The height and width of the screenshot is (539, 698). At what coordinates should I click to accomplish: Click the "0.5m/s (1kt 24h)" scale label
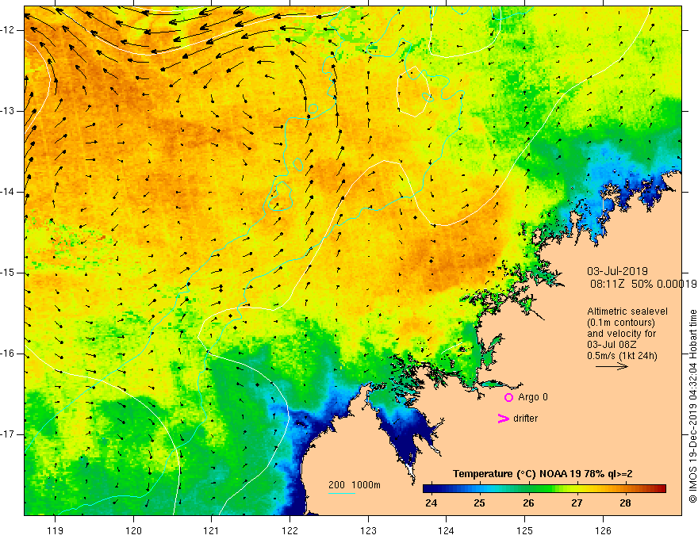click(x=622, y=356)
